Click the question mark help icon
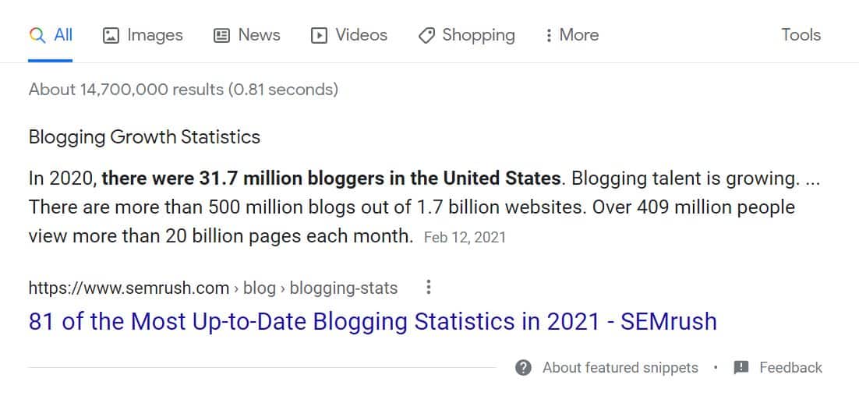Viewport: 859px width, 396px height. 523,367
